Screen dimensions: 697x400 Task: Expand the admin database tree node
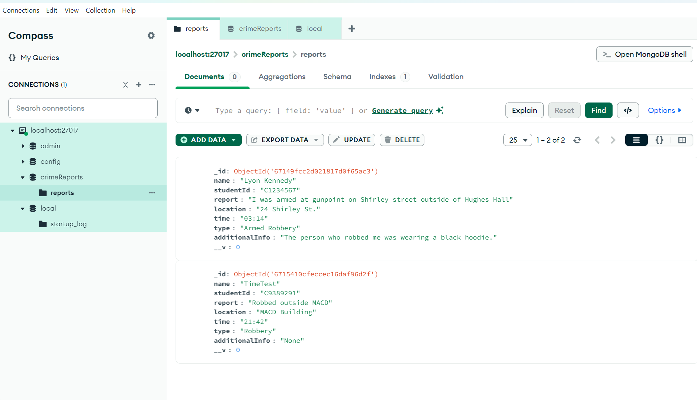click(x=23, y=146)
